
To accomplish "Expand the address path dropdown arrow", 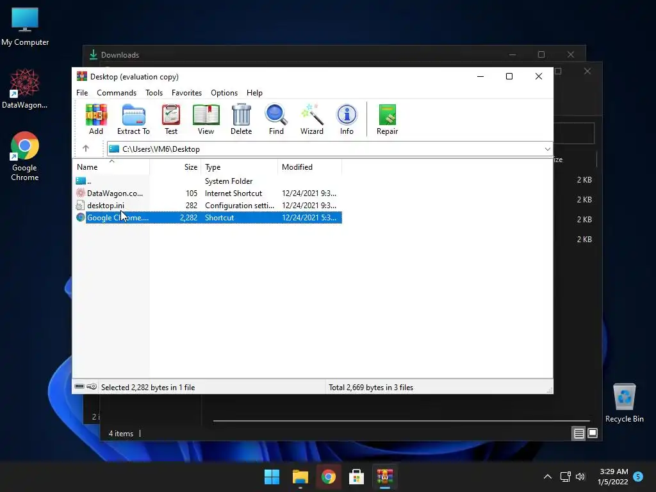I will point(547,149).
